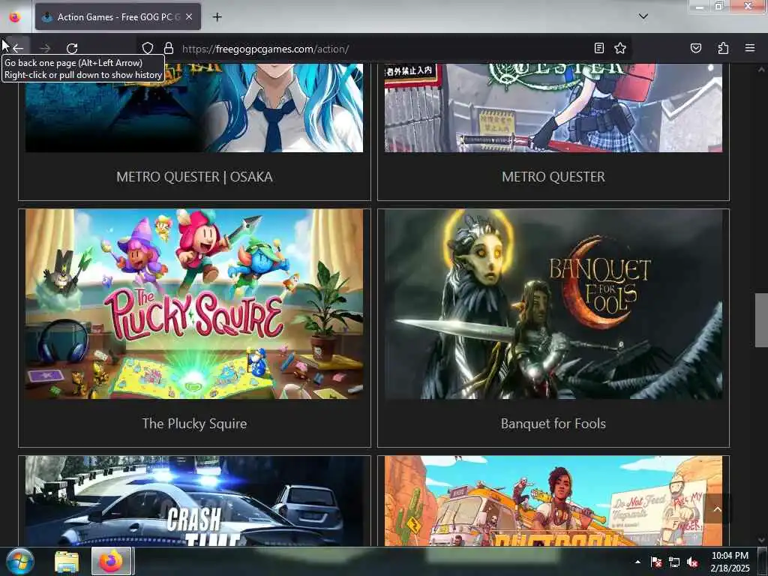List all tabs dropdown arrow
Viewport: 768px width, 576px height.
pyautogui.click(x=643, y=16)
